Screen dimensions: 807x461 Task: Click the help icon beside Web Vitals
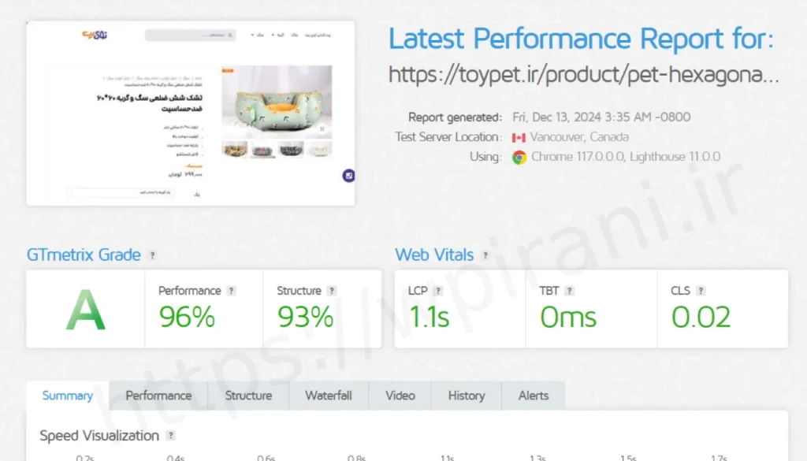click(485, 255)
